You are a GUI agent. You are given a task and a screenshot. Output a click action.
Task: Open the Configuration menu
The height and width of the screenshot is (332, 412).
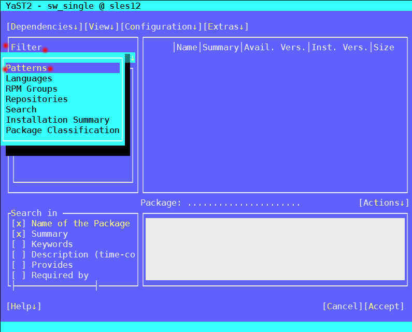161,26
